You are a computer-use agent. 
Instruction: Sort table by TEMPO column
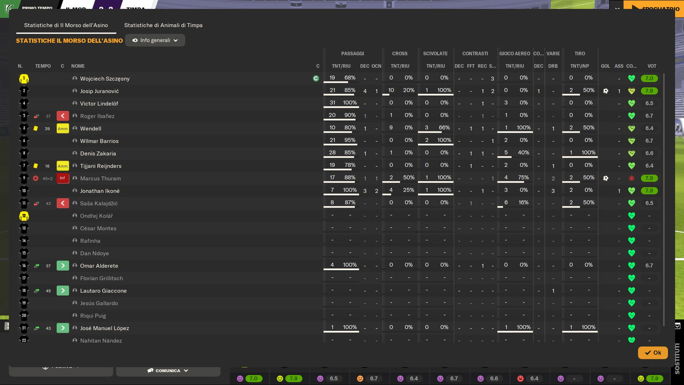point(43,66)
